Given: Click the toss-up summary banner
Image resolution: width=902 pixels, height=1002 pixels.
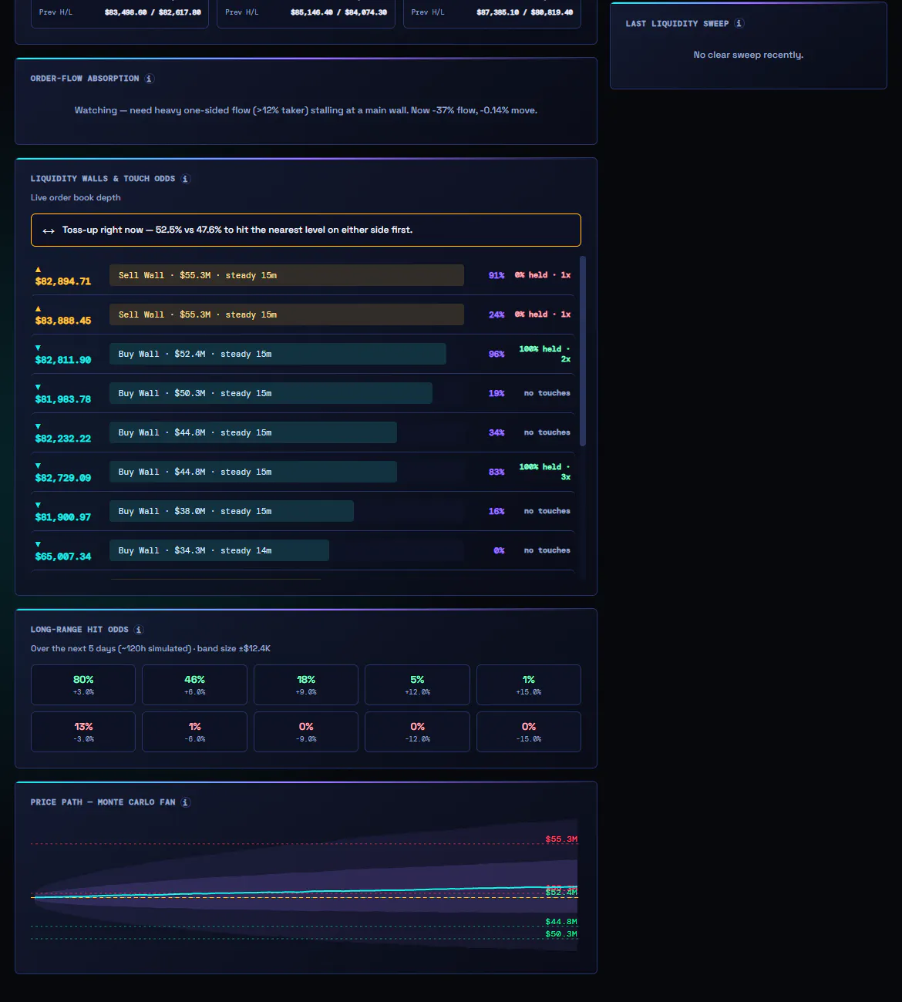Looking at the screenshot, I should (306, 230).
